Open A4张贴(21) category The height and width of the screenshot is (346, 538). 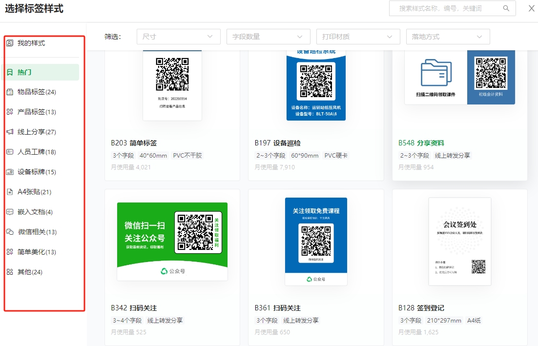click(x=34, y=192)
